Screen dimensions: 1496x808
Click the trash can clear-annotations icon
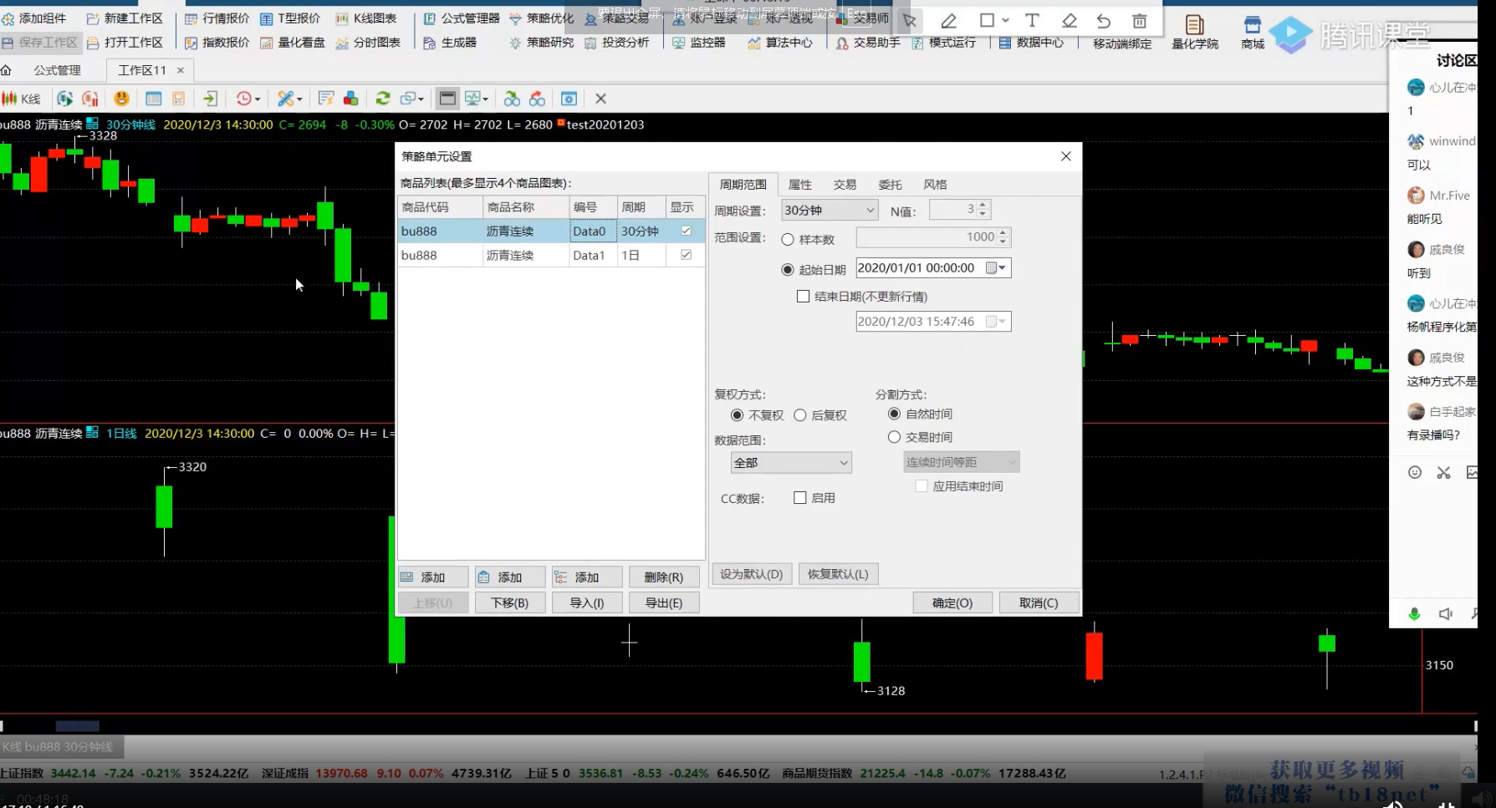1139,21
